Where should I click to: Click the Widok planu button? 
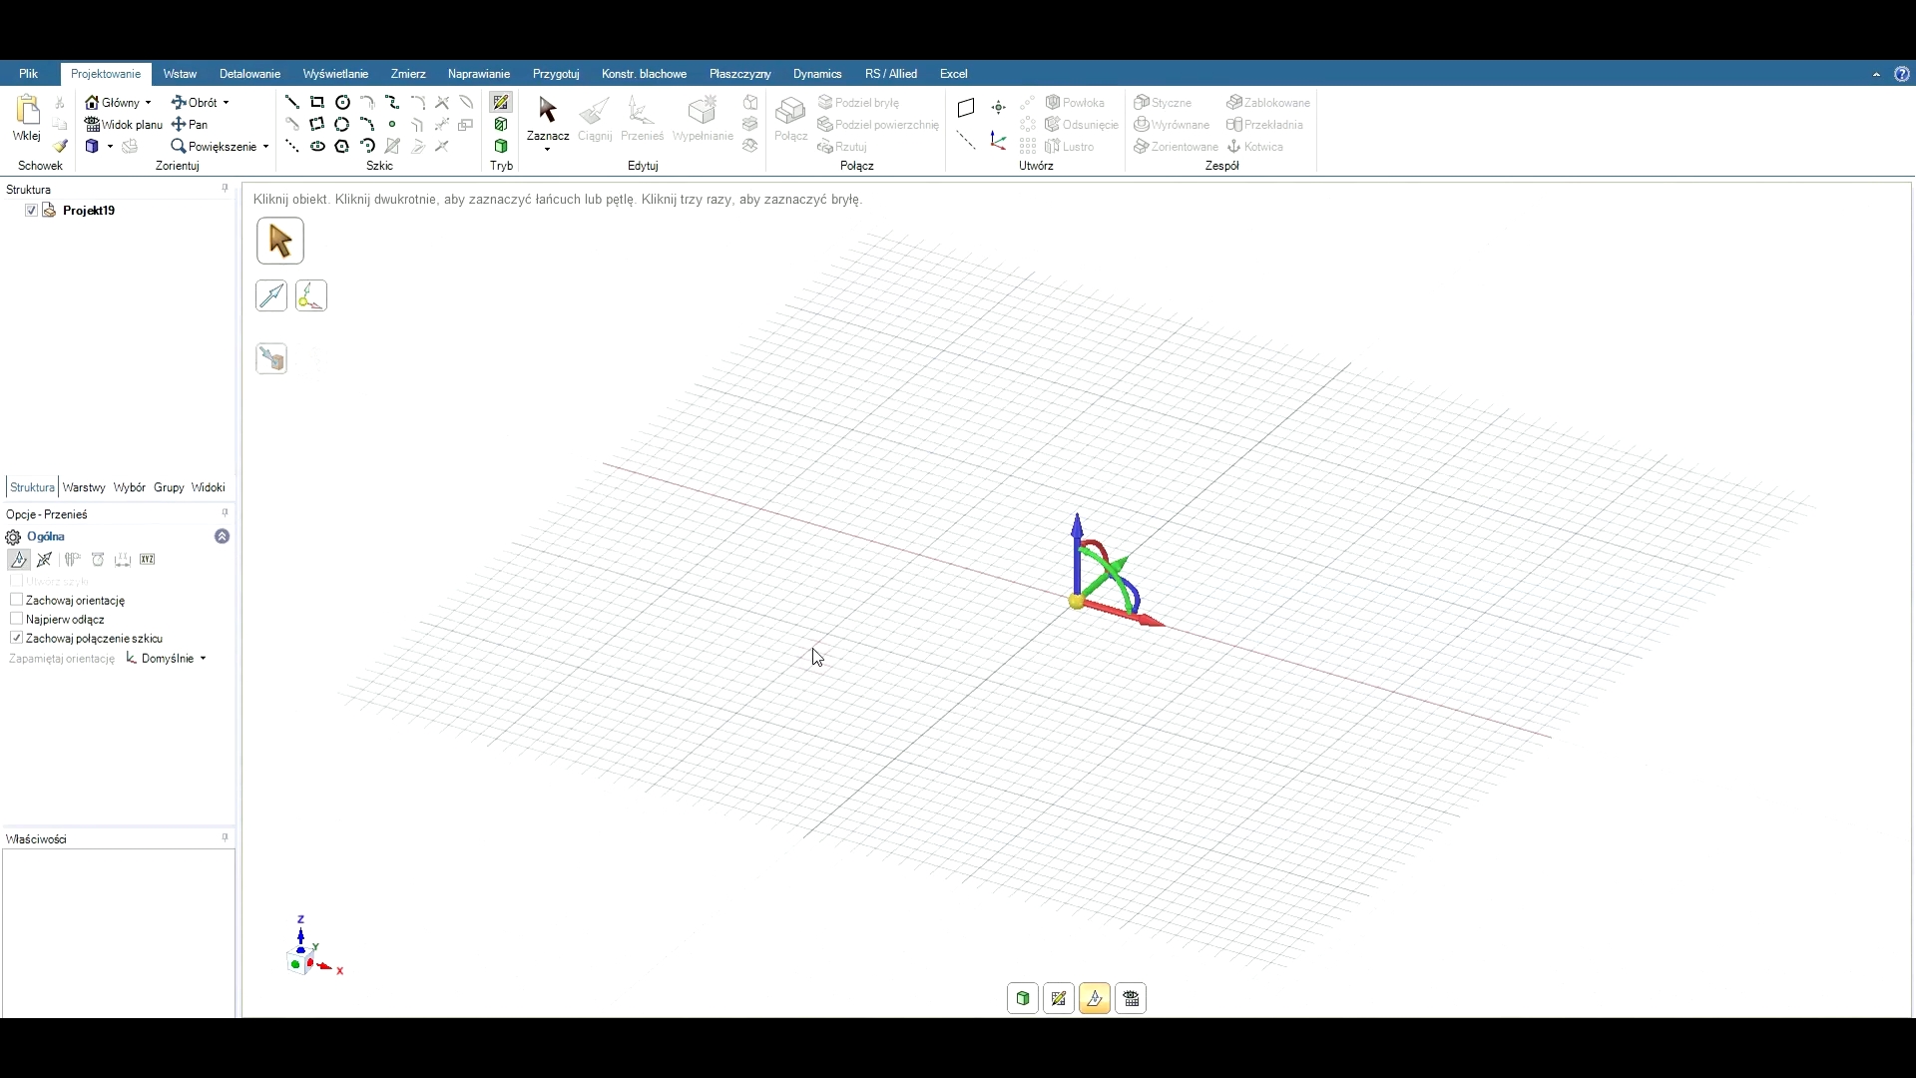[x=124, y=125]
